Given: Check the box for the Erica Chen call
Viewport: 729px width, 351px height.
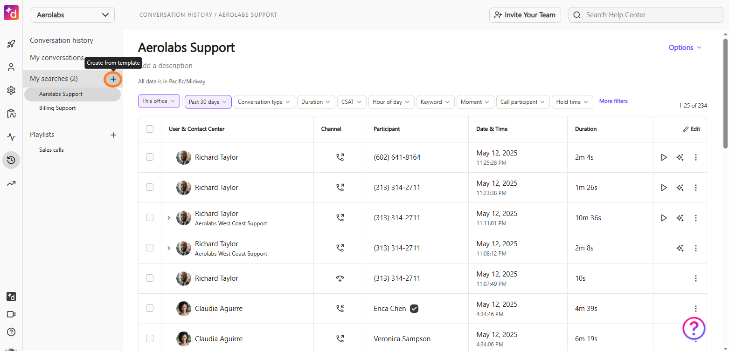Looking at the screenshot, I should point(150,308).
